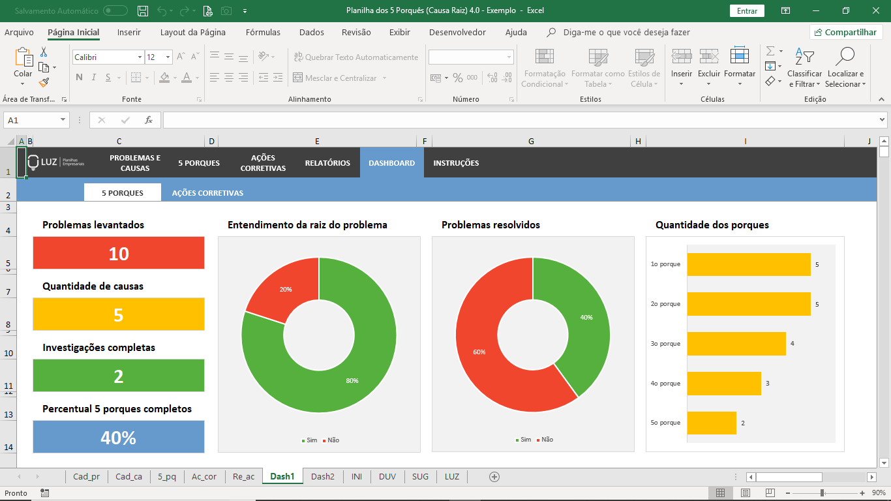This screenshot has height=501, width=891.
Task: Open the Fórmulas ribbon tab
Action: point(263,32)
